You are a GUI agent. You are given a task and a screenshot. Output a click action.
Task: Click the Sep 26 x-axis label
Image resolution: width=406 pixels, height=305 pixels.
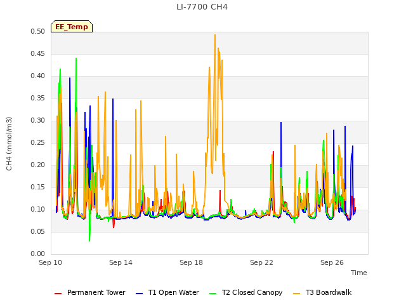coord(332,262)
